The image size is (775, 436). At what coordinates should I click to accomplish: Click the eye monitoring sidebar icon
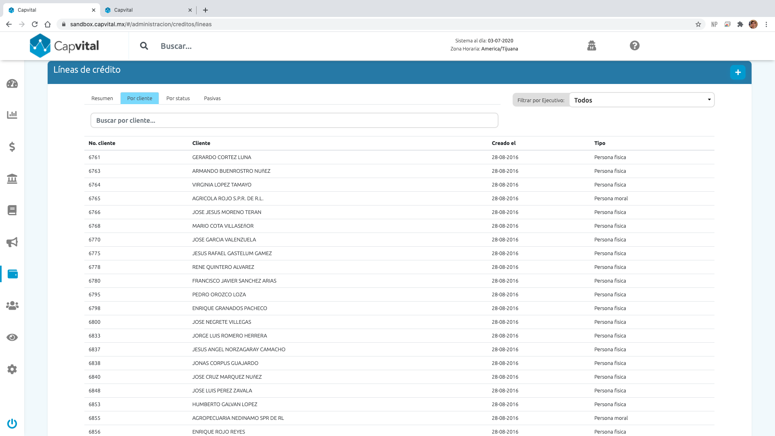(x=12, y=337)
